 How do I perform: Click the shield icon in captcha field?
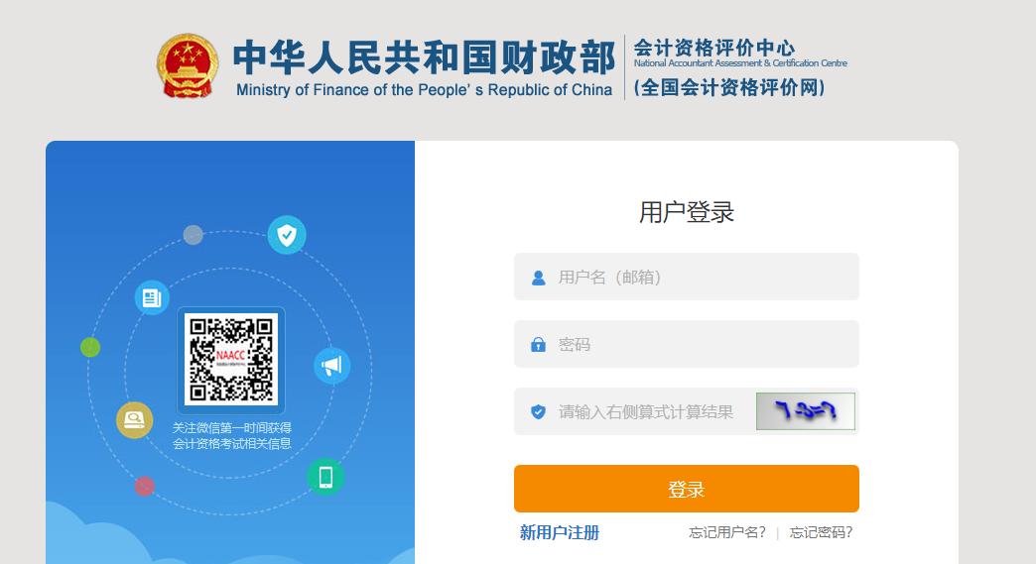(538, 411)
